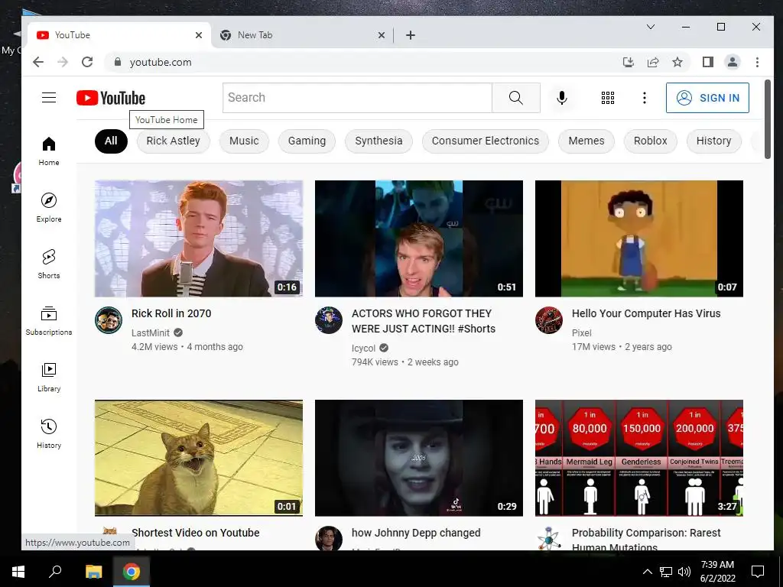
Task: Click the Rick Roll in 2070 title
Action: pos(171,313)
